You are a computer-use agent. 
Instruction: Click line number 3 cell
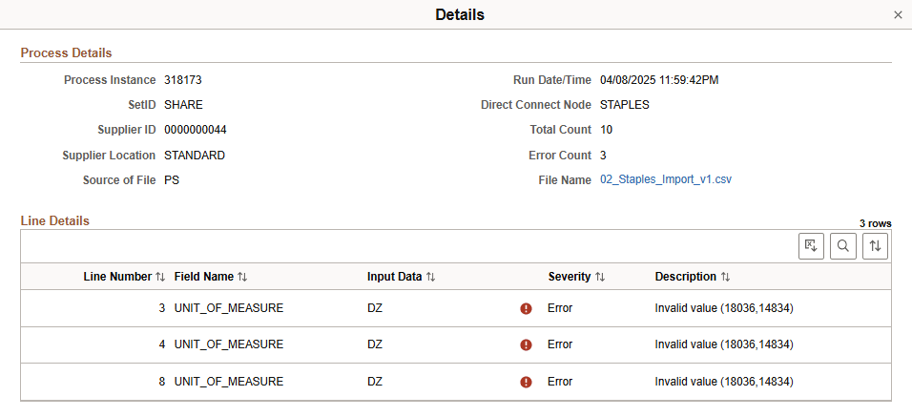pyautogui.click(x=162, y=308)
